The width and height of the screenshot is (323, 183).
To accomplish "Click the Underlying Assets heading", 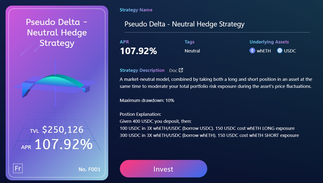I will click(x=269, y=42).
